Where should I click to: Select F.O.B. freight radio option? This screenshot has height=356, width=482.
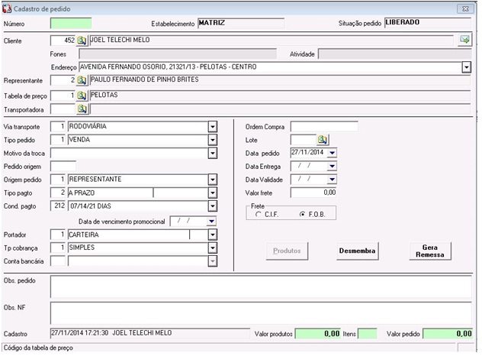click(x=303, y=215)
